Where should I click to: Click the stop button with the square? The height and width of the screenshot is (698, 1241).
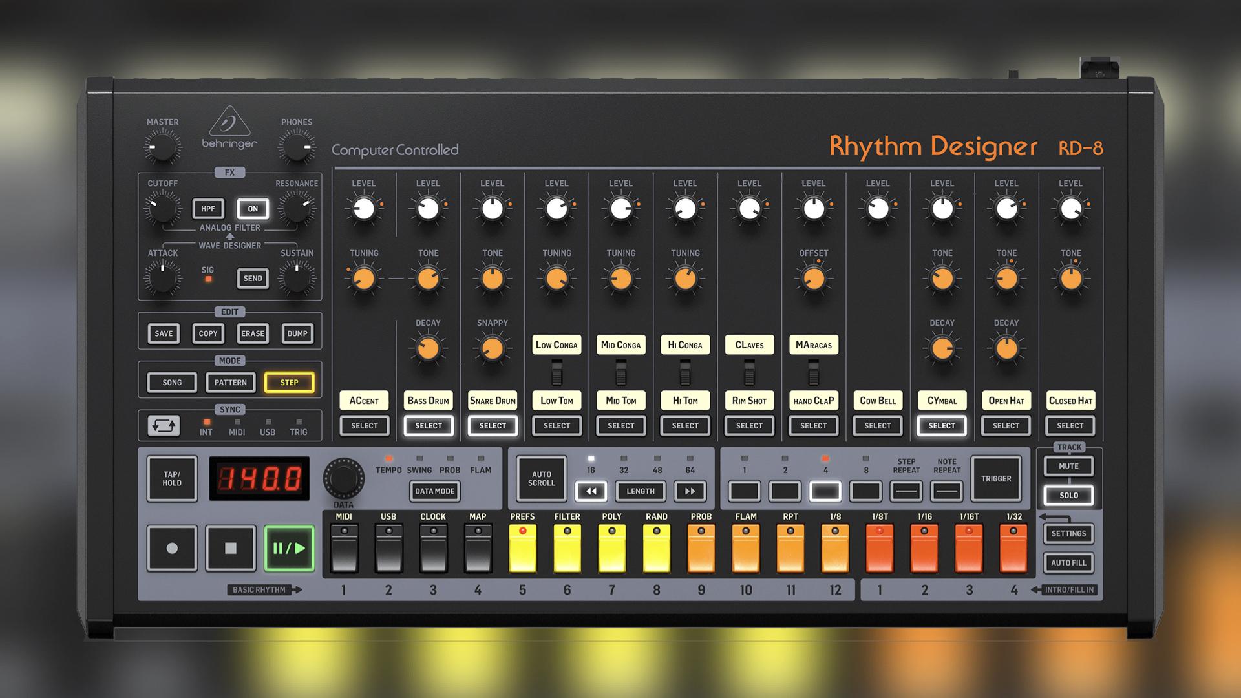coord(231,548)
